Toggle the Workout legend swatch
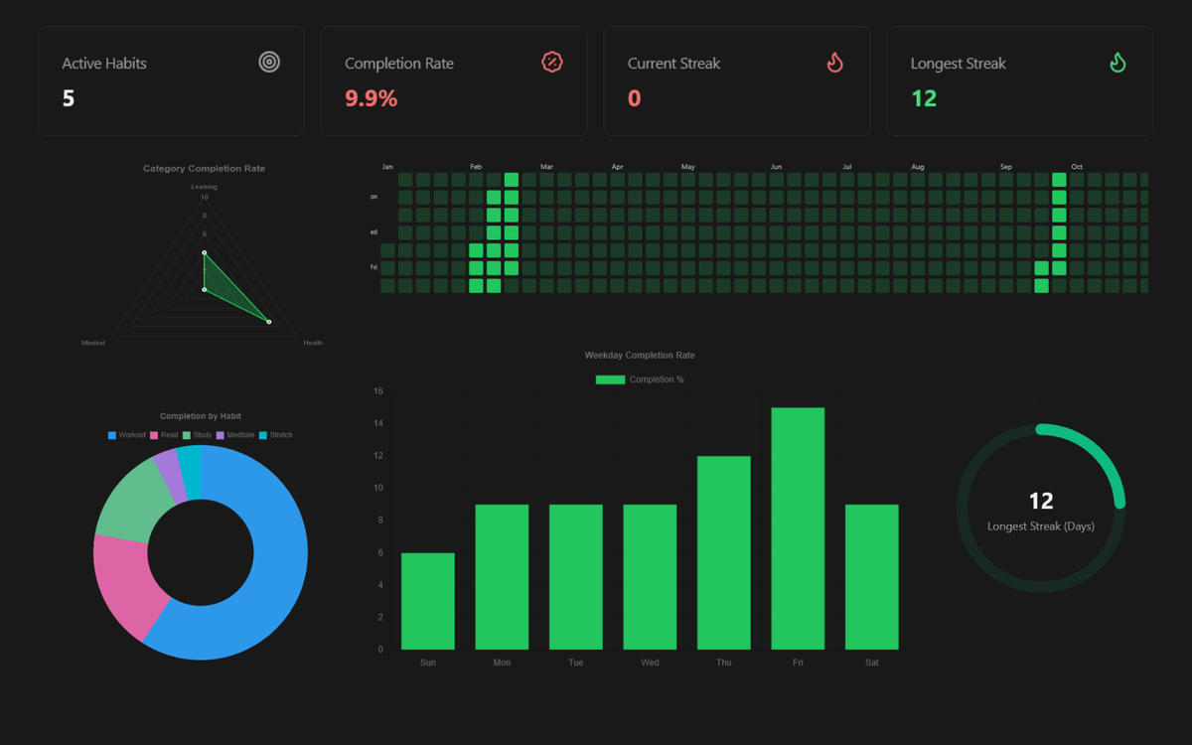1192x745 pixels. 111,435
